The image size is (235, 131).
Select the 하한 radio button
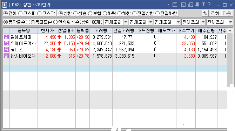click(x=120, y=13)
